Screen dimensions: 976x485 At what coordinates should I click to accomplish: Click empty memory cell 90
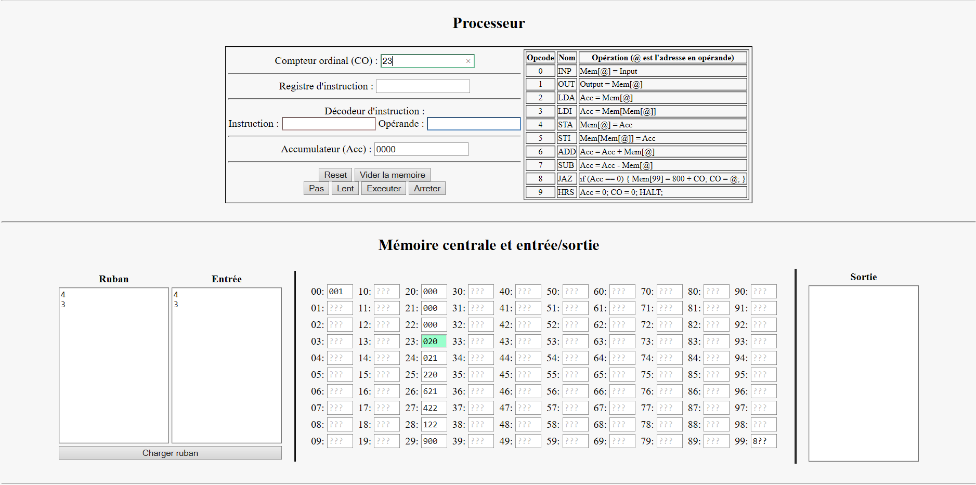click(763, 292)
